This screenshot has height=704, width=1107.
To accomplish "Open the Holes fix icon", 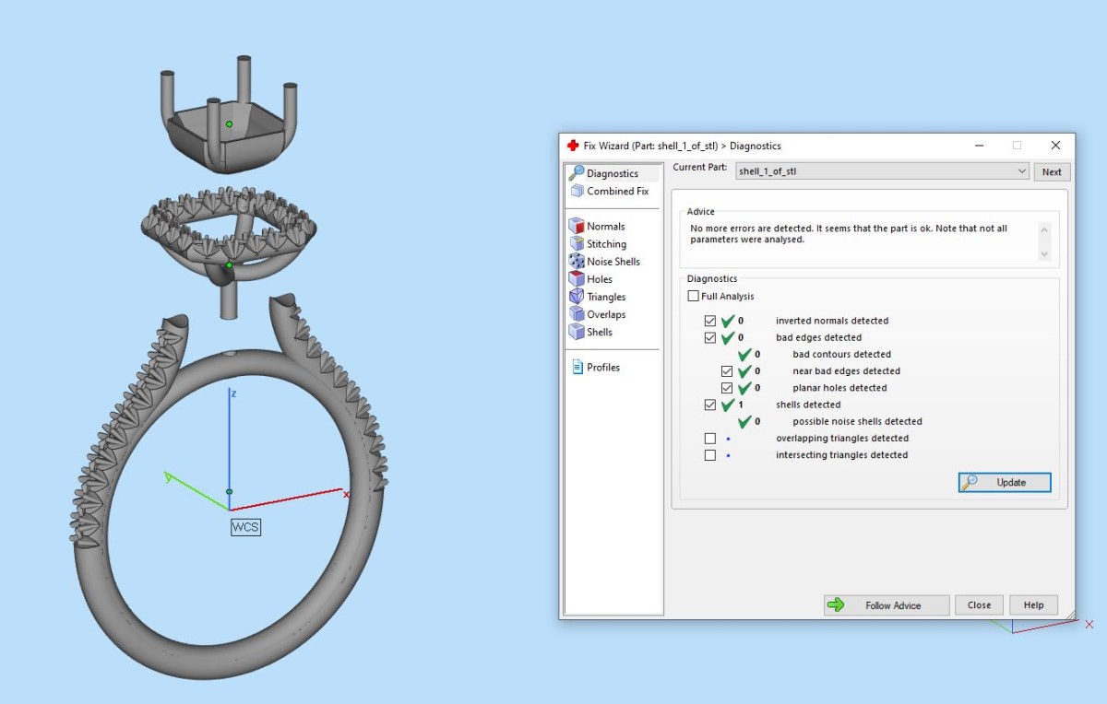I will click(x=577, y=278).
